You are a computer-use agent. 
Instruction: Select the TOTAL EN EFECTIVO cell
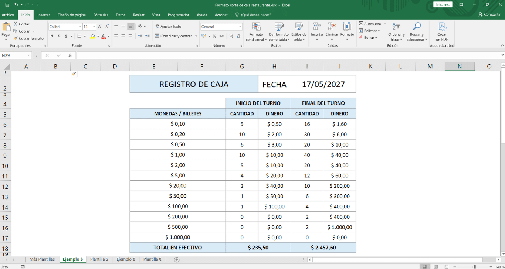(177, 248)
